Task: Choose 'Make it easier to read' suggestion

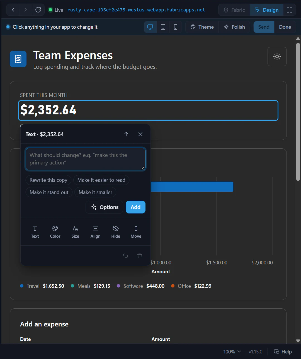Action: tap(101, 180)
